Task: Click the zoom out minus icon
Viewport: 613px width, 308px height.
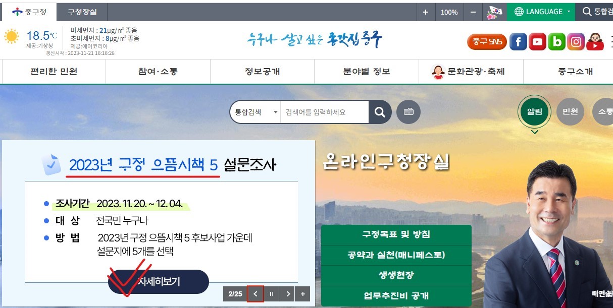Action: pyautogui.click(x=473, y=12)
